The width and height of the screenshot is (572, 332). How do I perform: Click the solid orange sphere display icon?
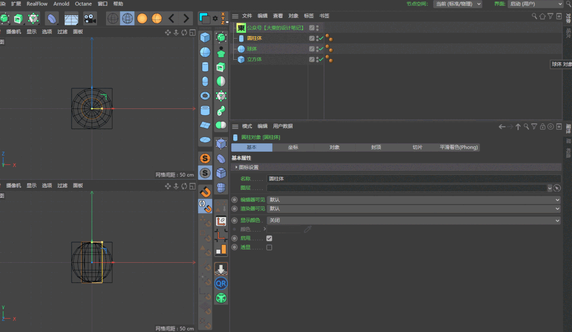click(142, 19)
